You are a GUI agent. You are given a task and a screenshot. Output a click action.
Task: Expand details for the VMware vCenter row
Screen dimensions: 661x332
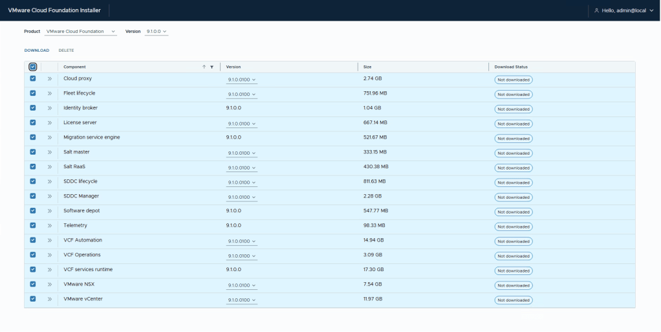[x=49, y=299]
